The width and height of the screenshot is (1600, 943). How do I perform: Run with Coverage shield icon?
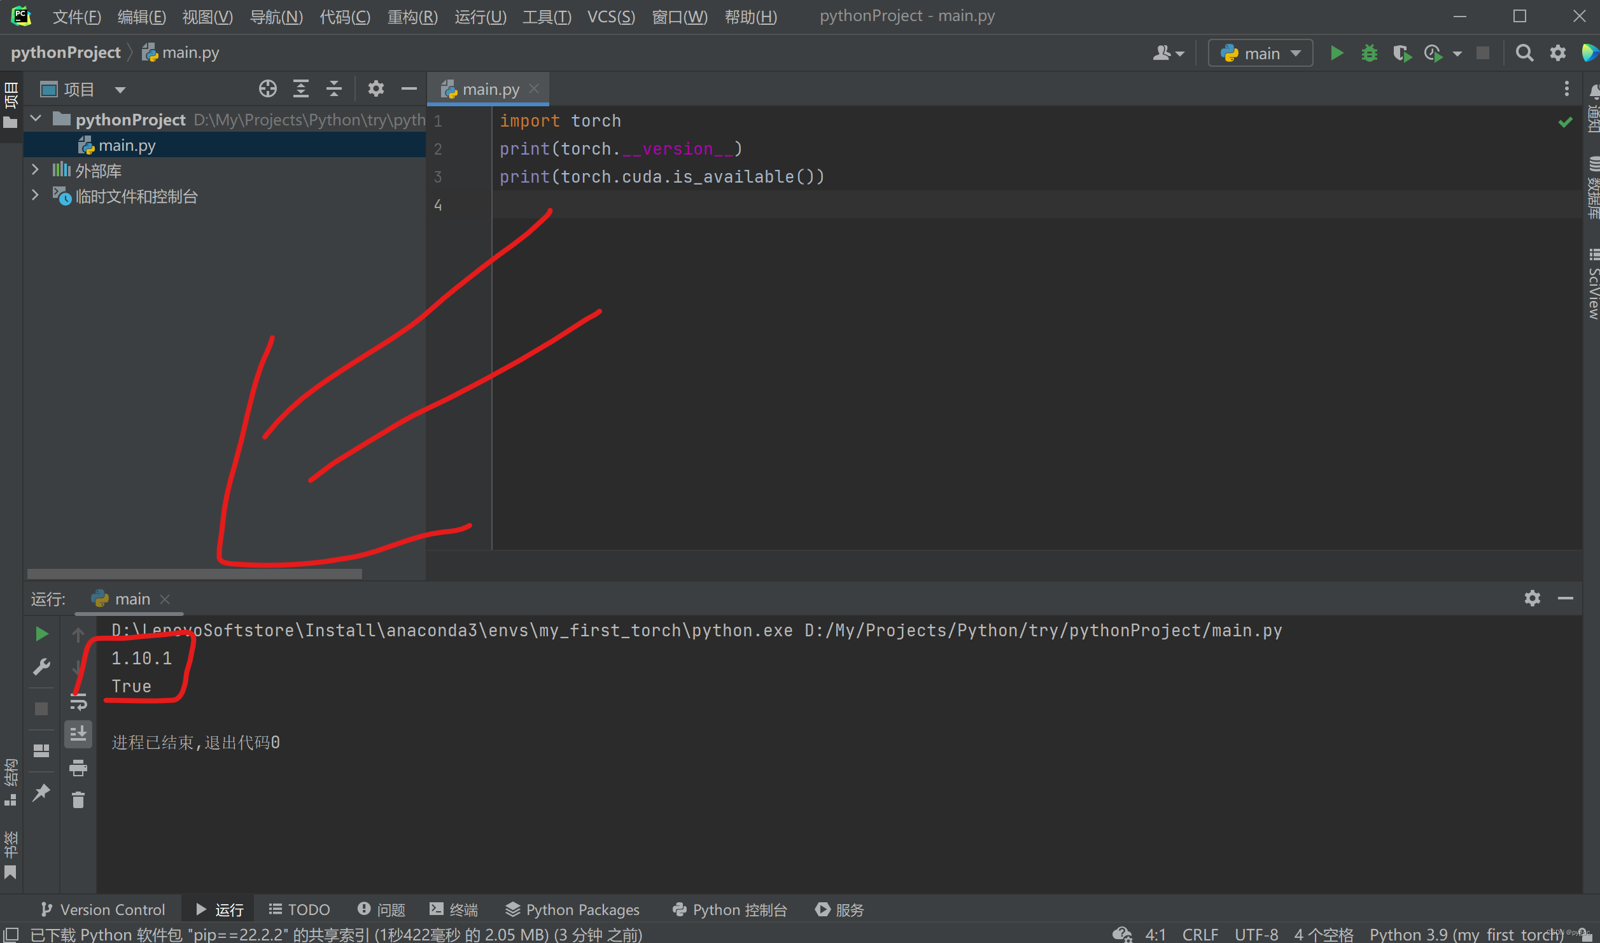[x=1401, y=53]
